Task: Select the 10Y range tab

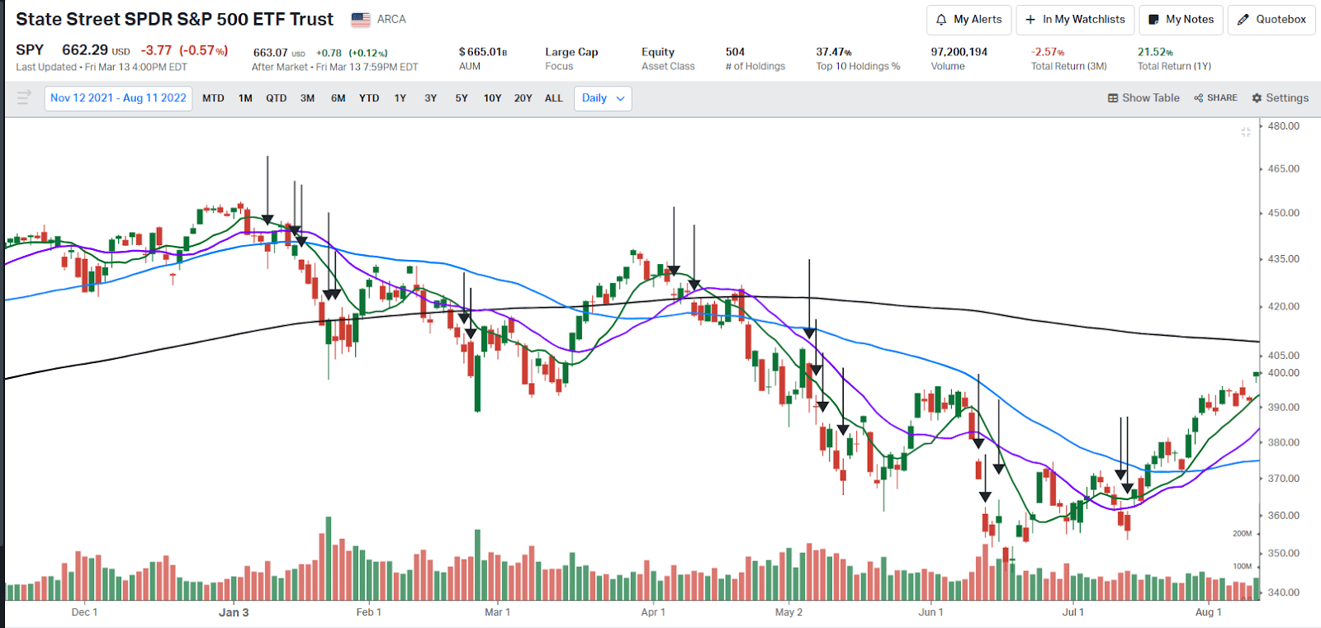Action: coord(492,98)
